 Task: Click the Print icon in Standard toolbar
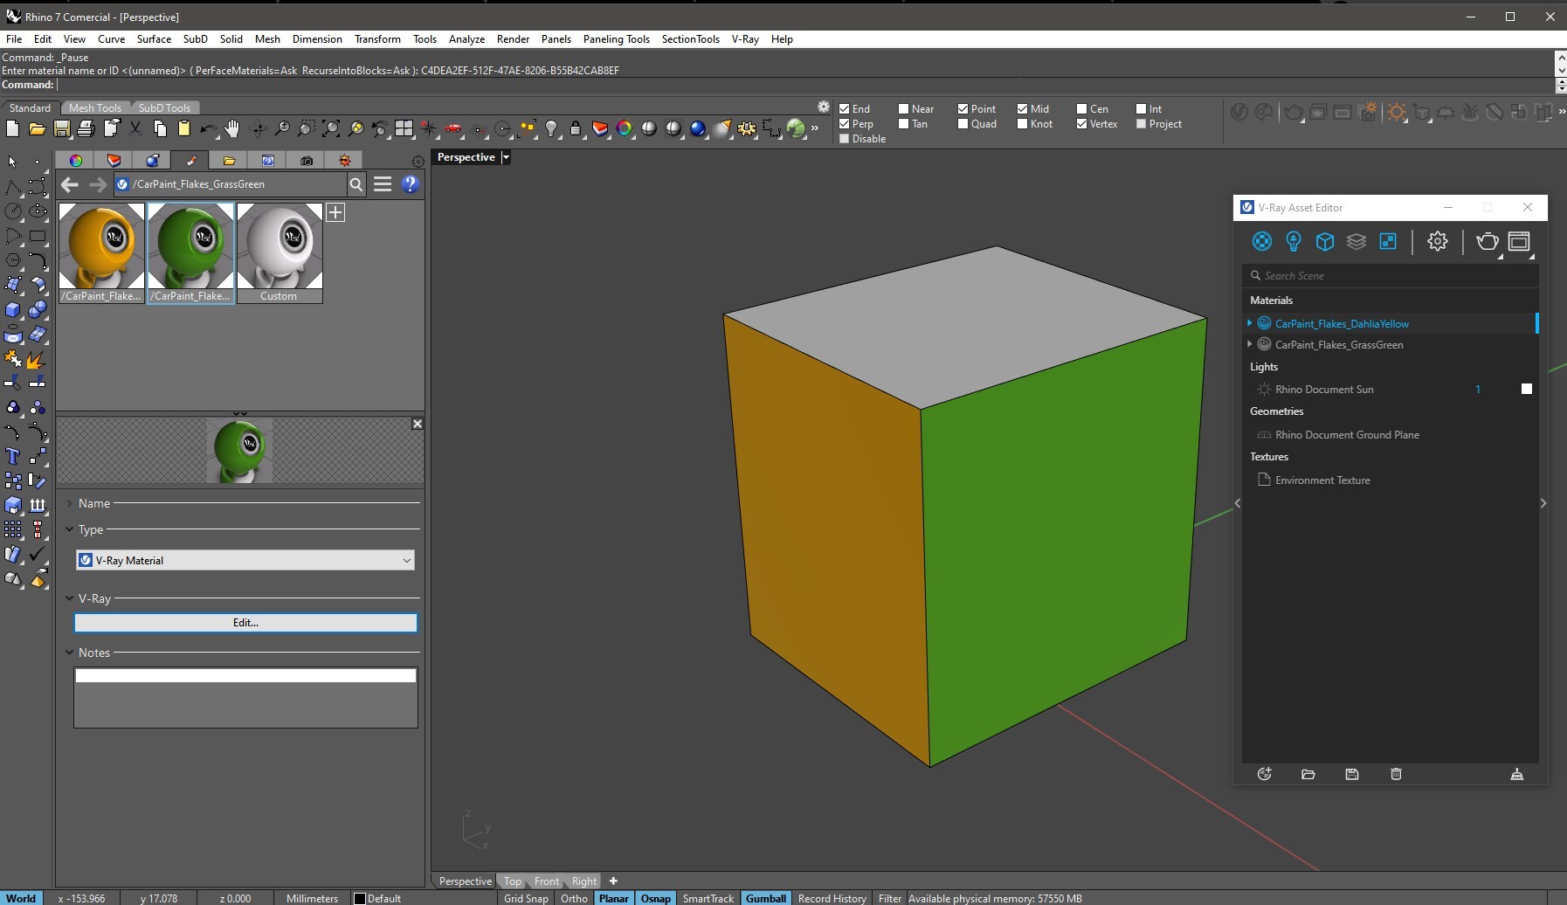pos(86,128)
